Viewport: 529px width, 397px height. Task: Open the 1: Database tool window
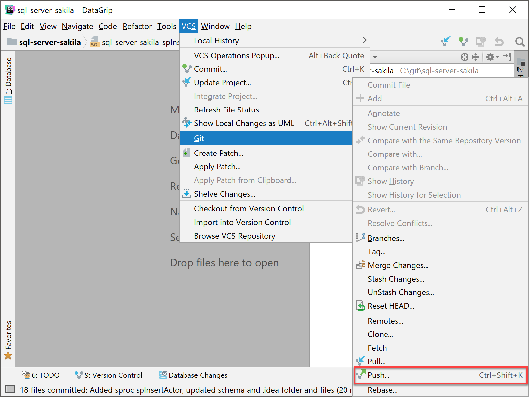click(8, 80)
